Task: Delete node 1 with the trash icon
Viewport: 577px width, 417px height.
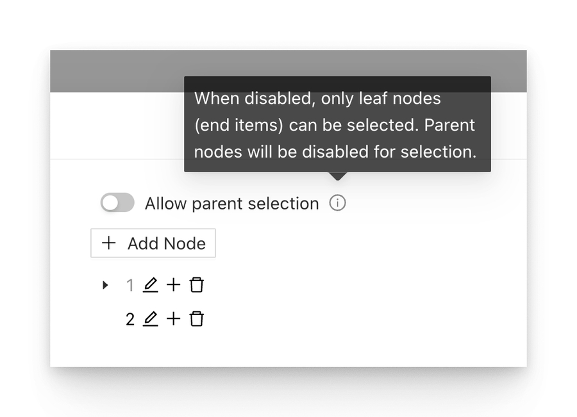Action: 196,285
